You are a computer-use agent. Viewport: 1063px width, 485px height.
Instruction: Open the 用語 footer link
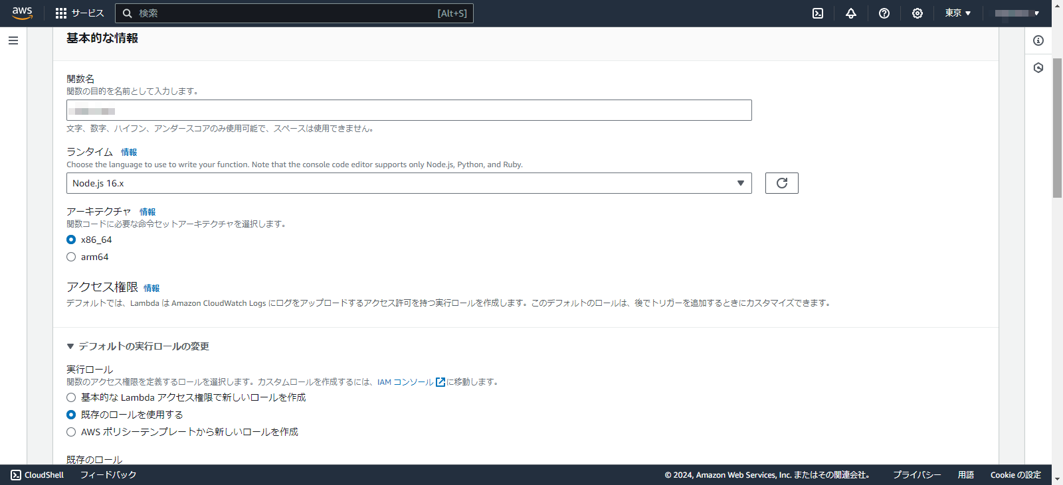(x=966, y=475)
